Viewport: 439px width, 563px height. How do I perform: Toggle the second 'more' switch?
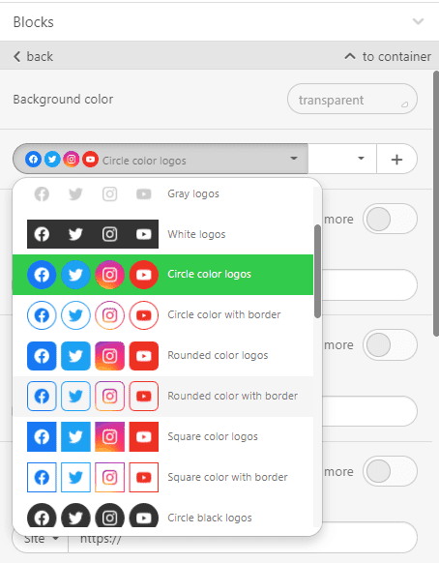click(x=390, y=344)
